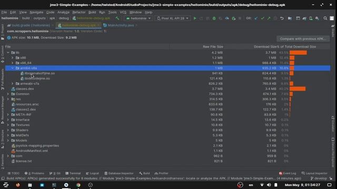Viewport: 337px width, 189px height.
Task: Toggle the Favorites tool window
Action: [3, 161]
